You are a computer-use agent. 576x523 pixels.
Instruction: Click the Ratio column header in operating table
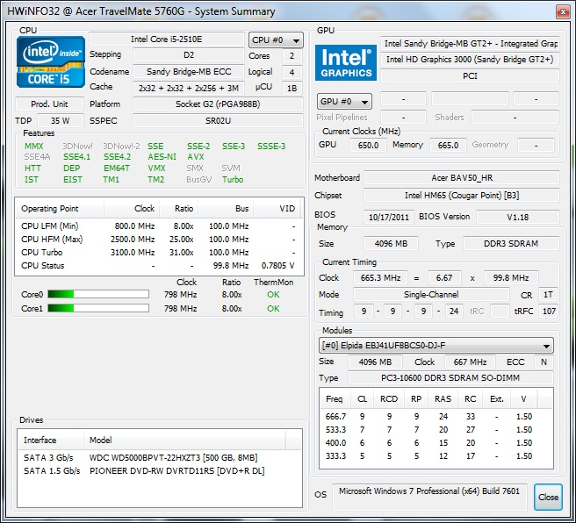[x=179, y=209]
